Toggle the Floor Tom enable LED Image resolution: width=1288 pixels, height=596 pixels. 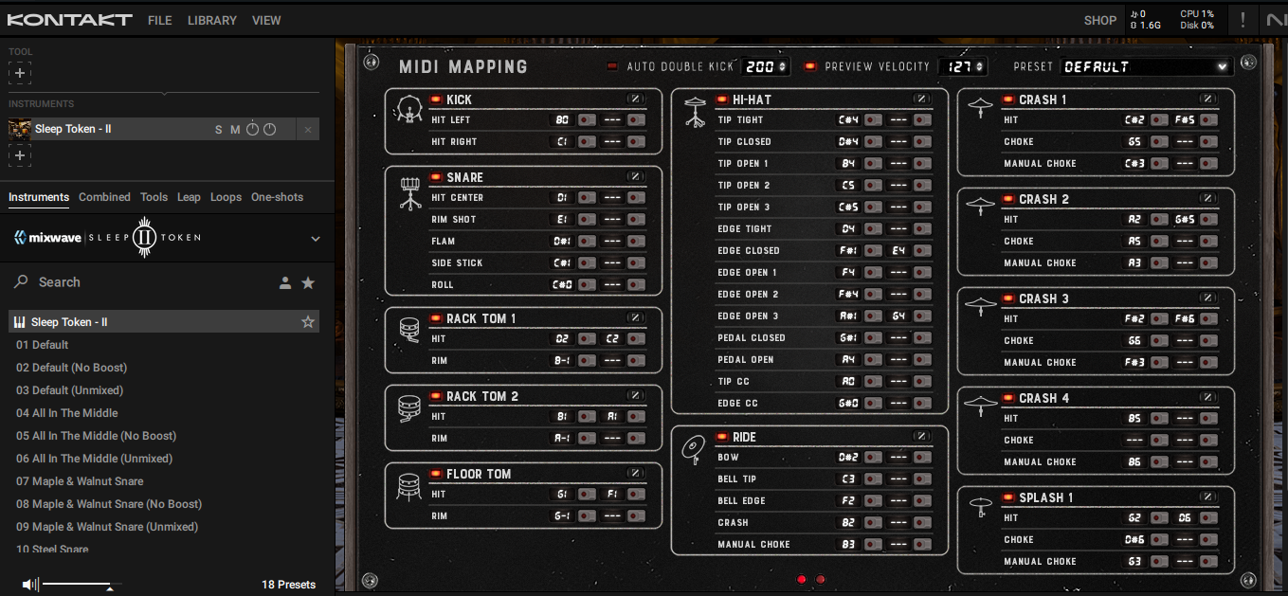pos(436,473)
